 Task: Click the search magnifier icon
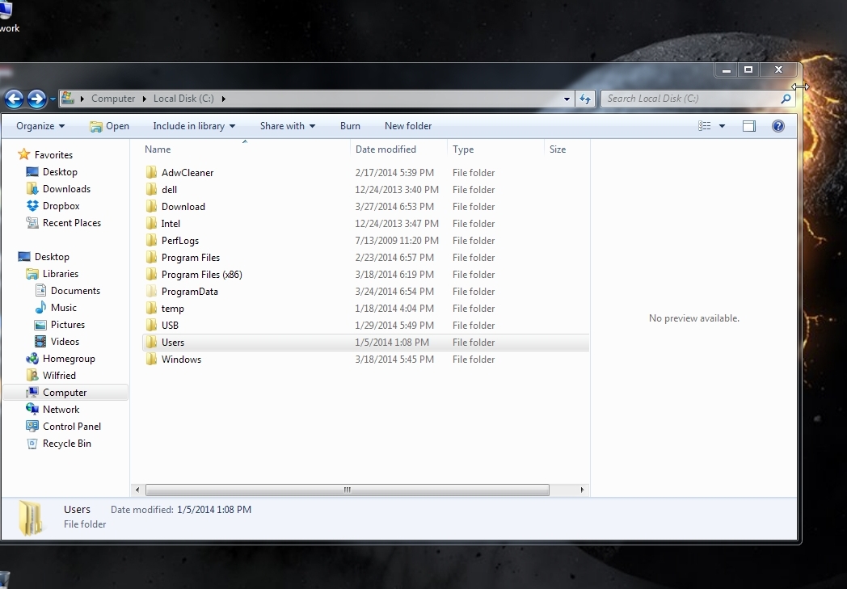786,99
